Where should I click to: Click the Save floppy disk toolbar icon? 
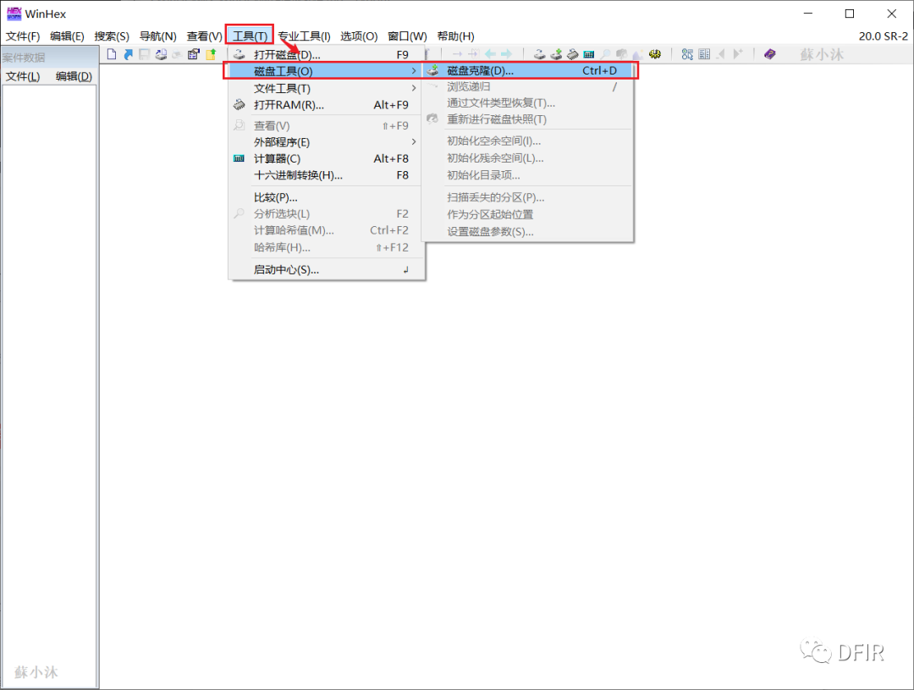[145, 54]
